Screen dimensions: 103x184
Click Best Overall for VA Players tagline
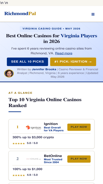[x=54, y=129]
